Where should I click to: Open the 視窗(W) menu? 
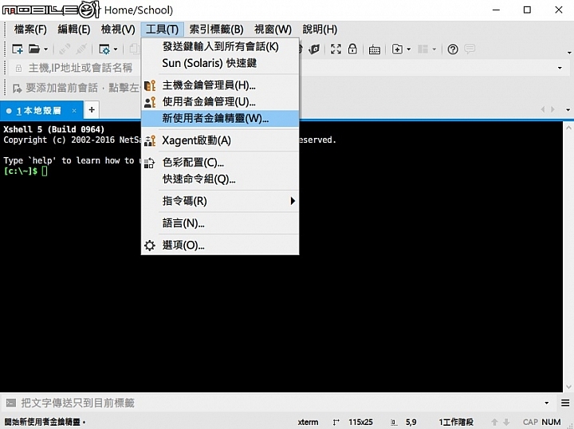[273, 29]
